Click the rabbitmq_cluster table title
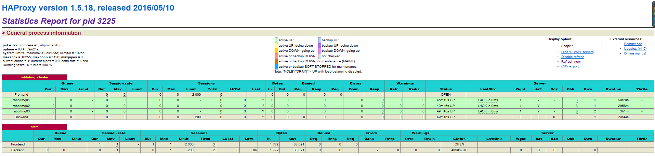 (35, 77)
